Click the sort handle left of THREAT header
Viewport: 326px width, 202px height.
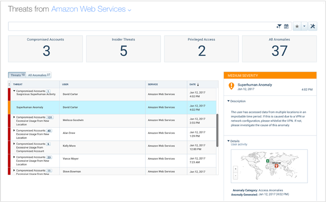tap(9, 84)
